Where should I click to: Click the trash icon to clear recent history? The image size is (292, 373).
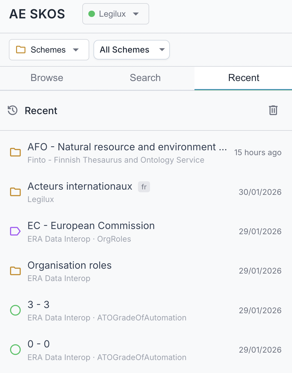click(x=273, y=110)
